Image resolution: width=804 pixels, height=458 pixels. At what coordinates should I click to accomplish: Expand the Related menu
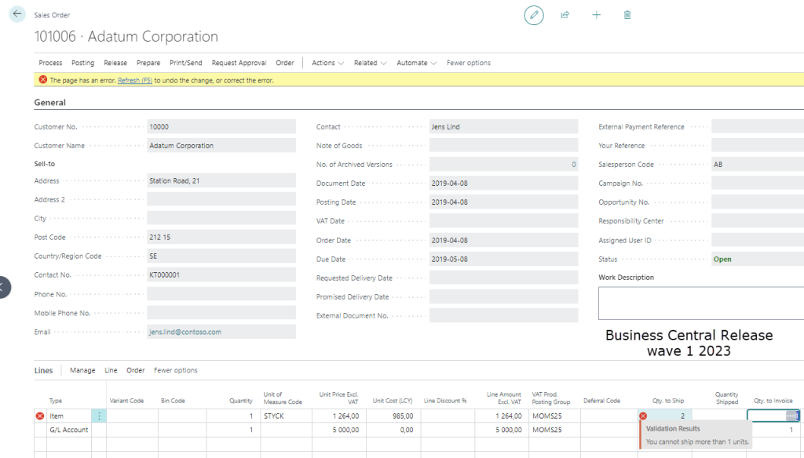coord(369,62)
